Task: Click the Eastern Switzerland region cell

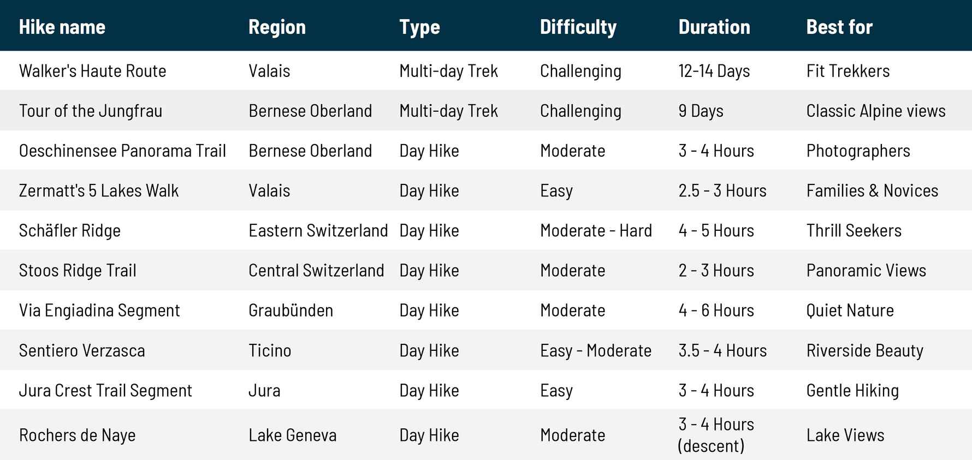Action: tap(318, 230)
